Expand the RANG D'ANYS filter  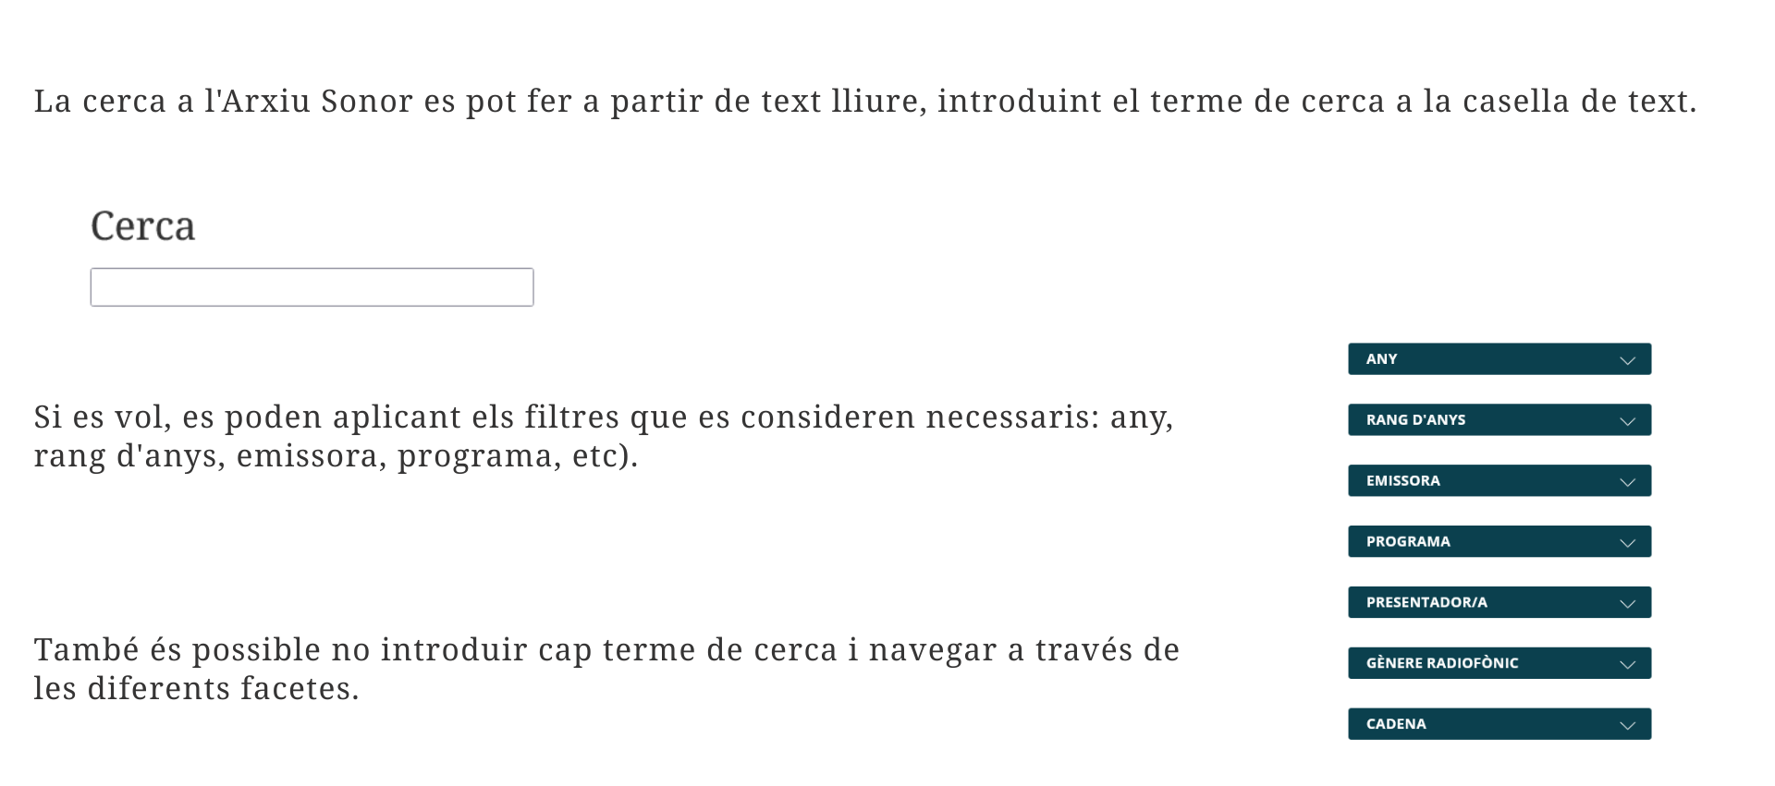click(1499, 420)
